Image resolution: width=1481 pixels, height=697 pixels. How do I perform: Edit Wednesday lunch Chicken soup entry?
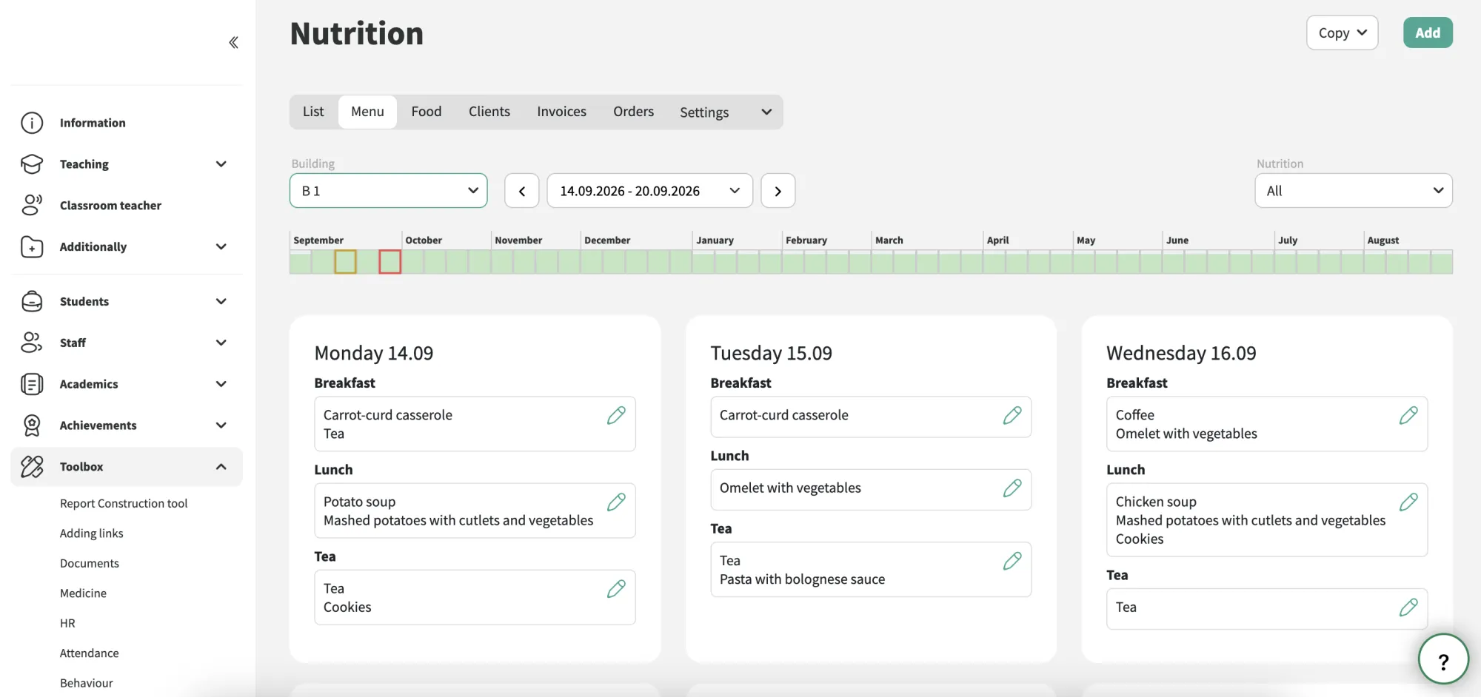point(1408,502)
